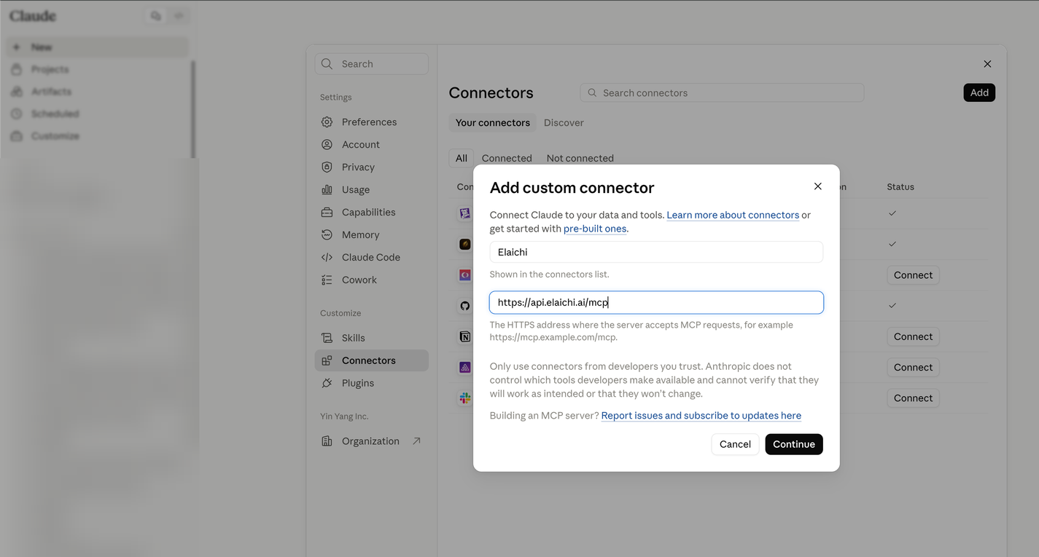Click the chat bubbles icon near Claude logo
1039x557 pixels.
155,16
